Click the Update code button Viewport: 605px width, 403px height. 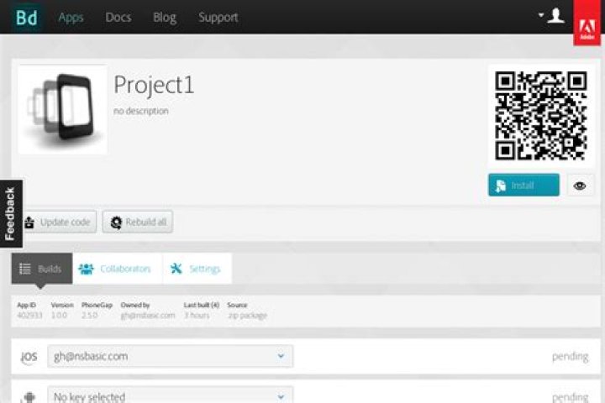pyautogui.click(x=57, y=222)
